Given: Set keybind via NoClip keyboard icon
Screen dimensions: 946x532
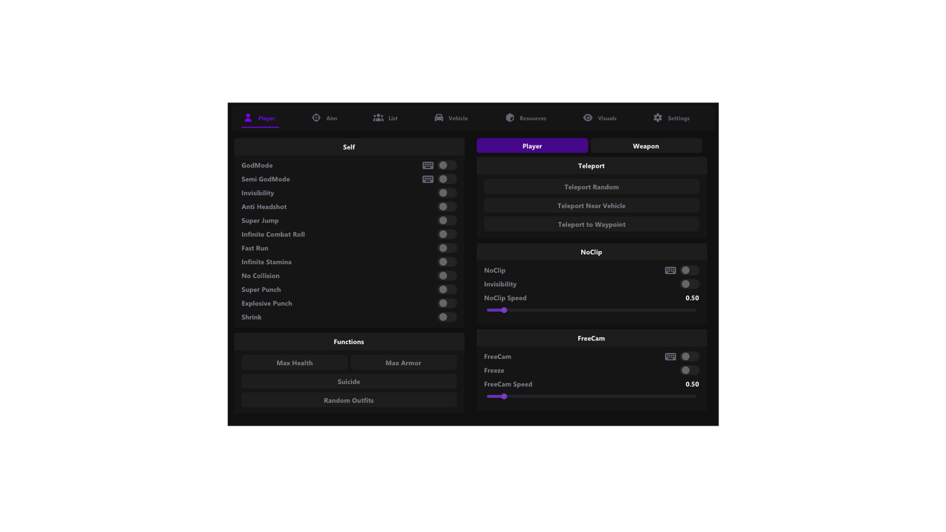Looking at the screenshot, I should pos(670,271).
